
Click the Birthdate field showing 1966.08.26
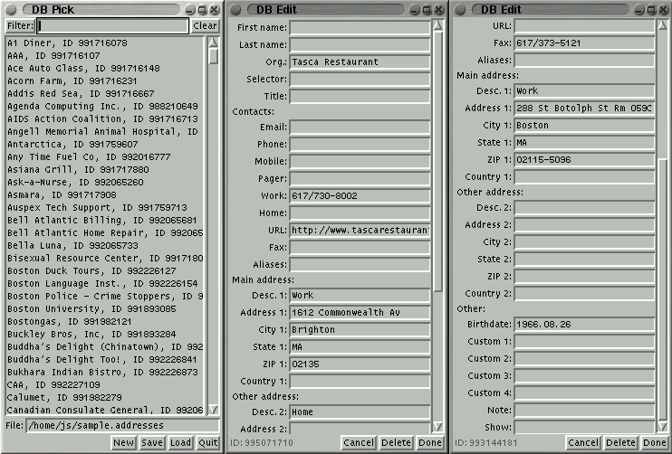584,325
